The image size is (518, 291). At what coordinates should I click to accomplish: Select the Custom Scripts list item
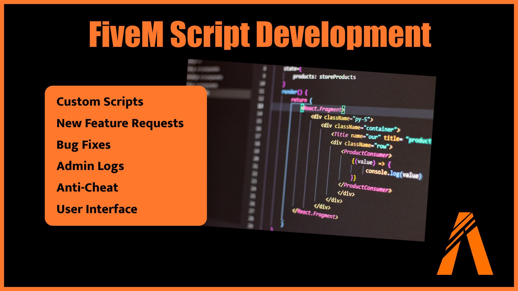click(x=100, y=102)
